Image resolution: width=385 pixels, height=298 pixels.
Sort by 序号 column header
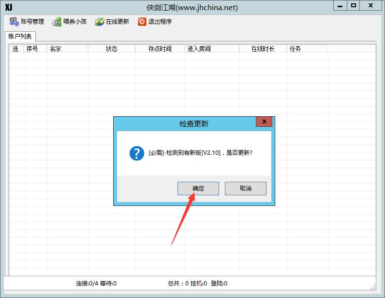coord(35,49)
